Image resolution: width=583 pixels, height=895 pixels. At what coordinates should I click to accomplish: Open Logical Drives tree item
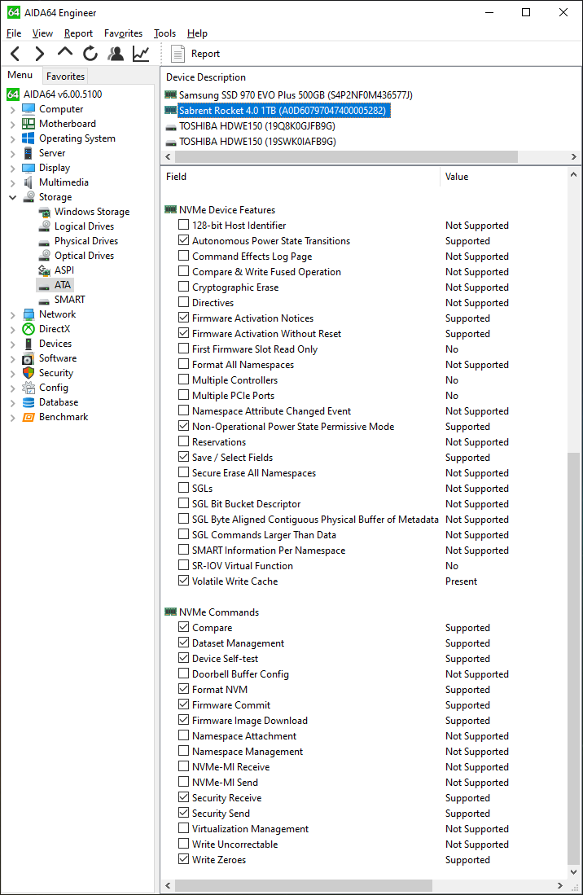85,226
